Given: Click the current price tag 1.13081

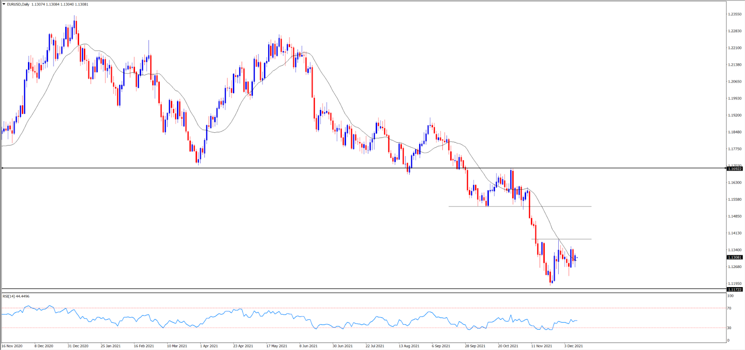Looking at the screenshot, I should (735, 257).
